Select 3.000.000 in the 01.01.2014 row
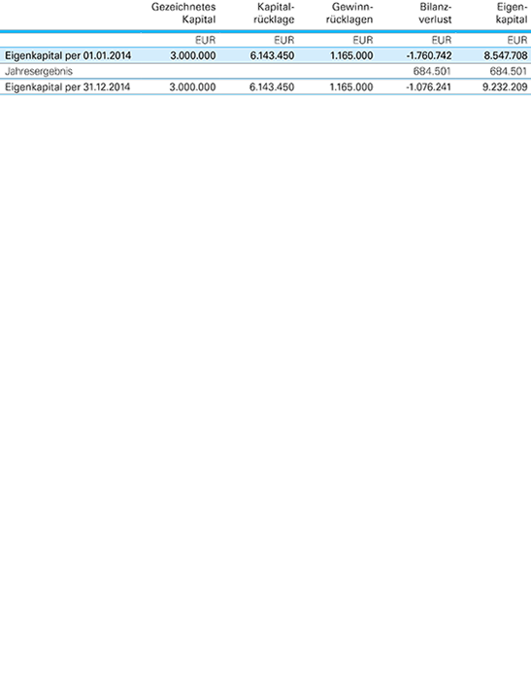This screenshot has width=531, height=681. 193,55
